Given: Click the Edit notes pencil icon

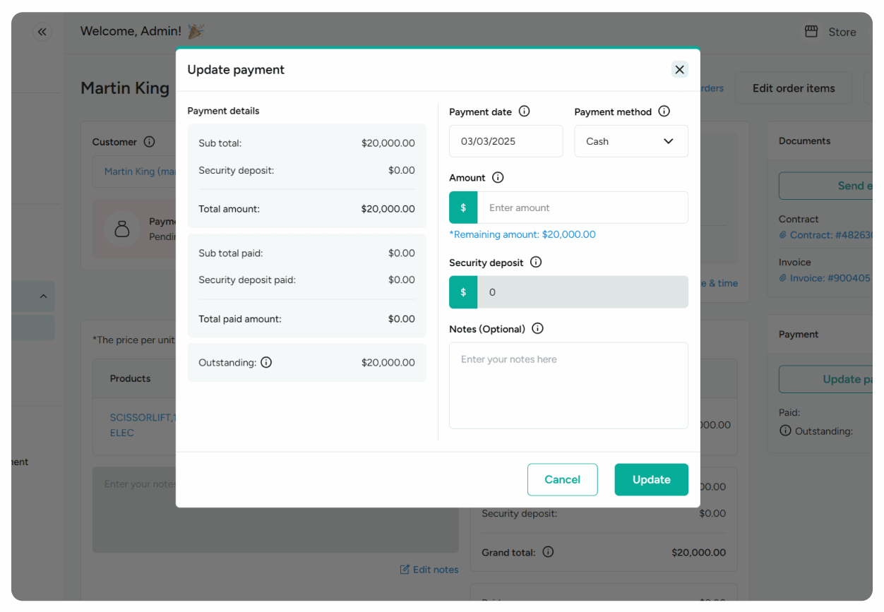Looking at the screenshot, I should click(x=405, y=570).
